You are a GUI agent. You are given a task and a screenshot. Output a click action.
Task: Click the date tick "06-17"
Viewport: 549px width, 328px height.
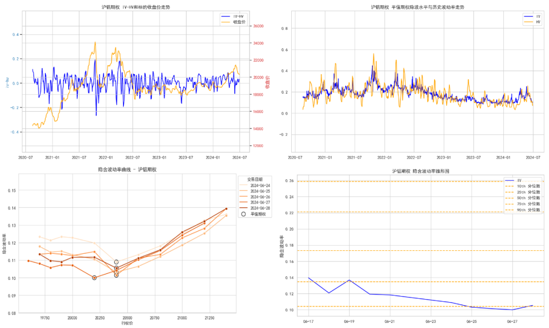308,321
